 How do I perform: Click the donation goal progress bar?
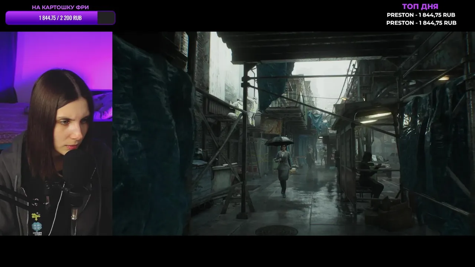point(60,18)
